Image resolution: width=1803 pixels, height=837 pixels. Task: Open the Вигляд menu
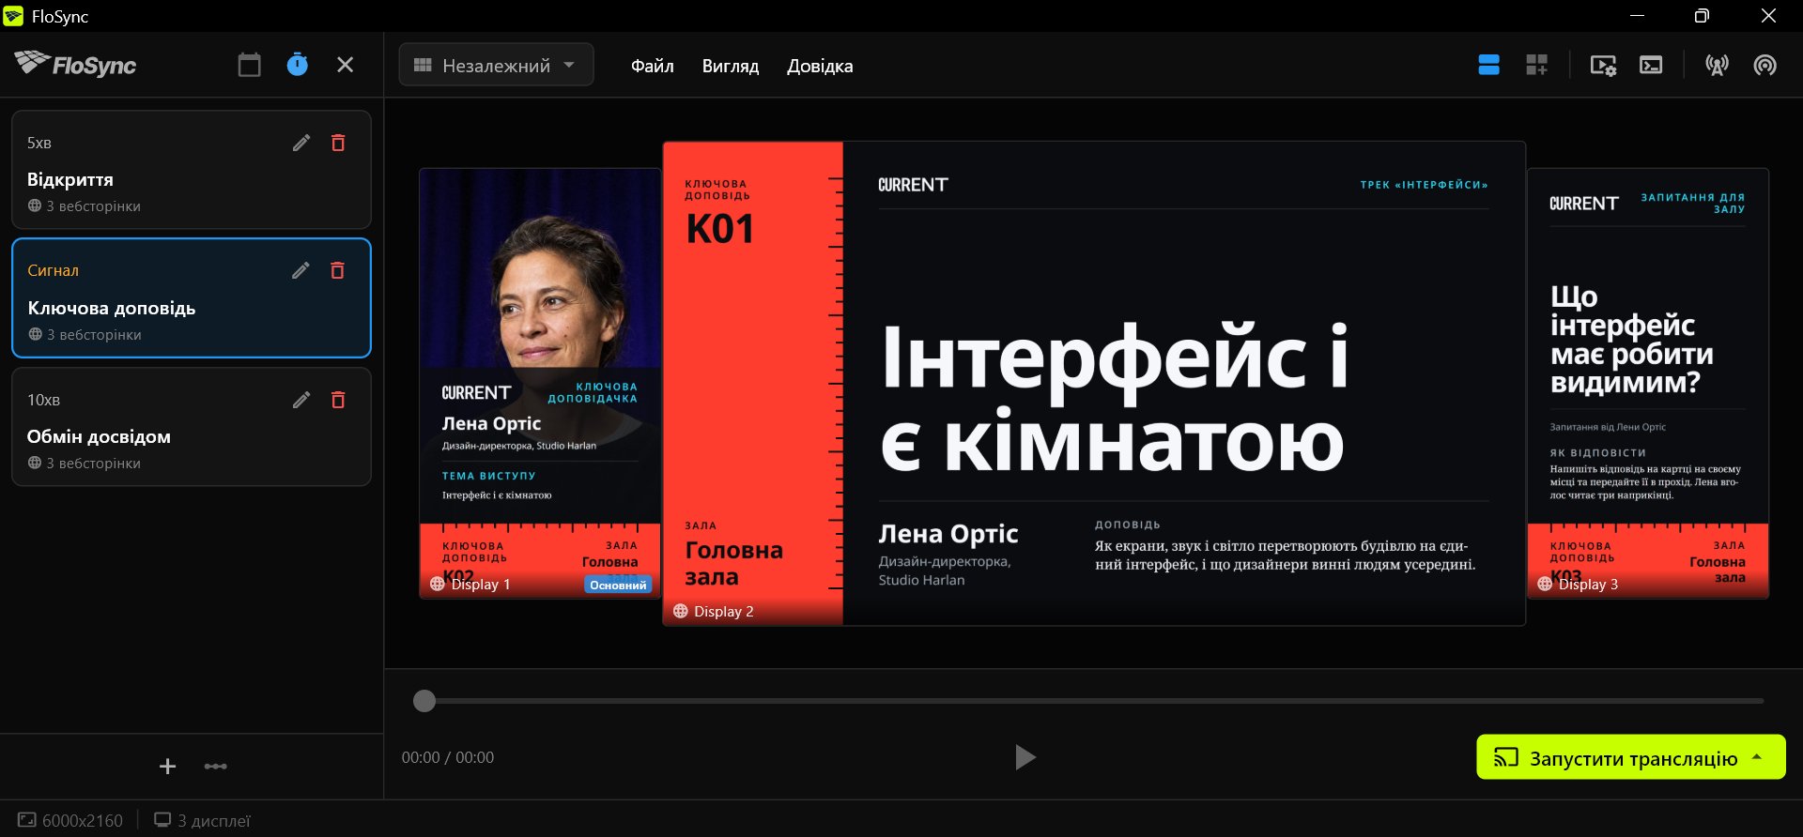(x=731, y=66)
